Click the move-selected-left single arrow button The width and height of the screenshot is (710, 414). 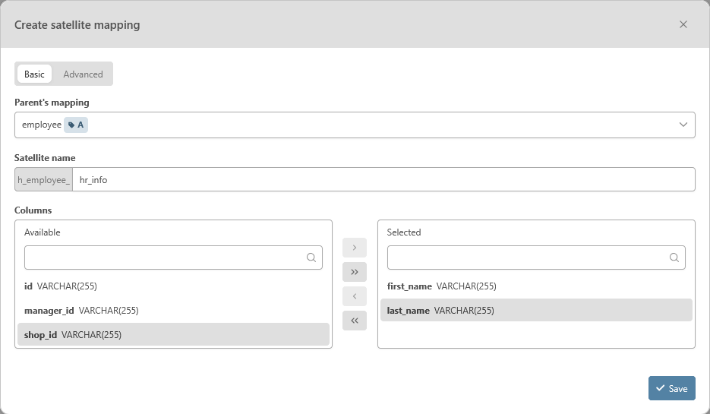(354, 296)
